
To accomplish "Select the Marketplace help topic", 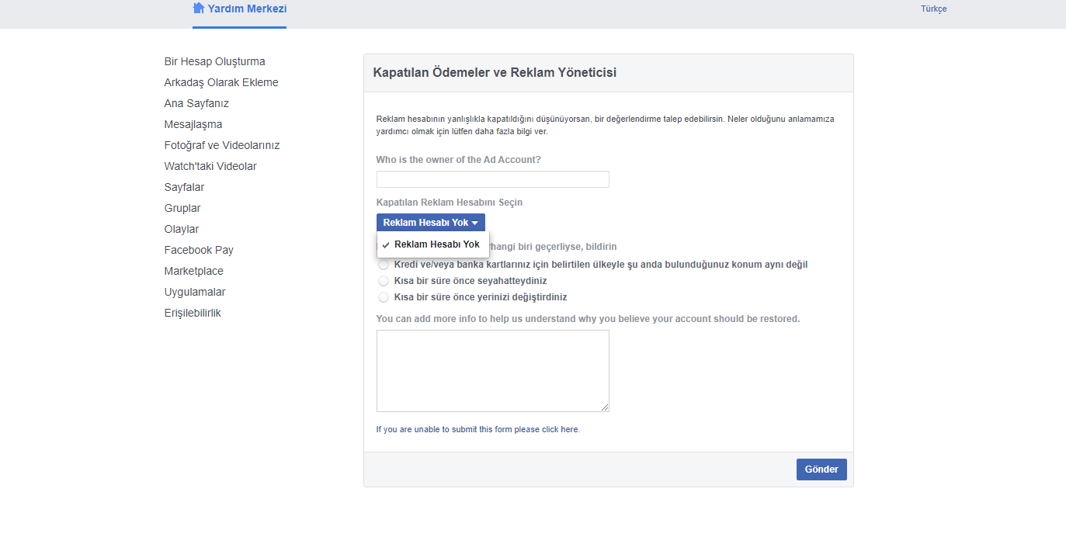I will click(x=193, y=271).
